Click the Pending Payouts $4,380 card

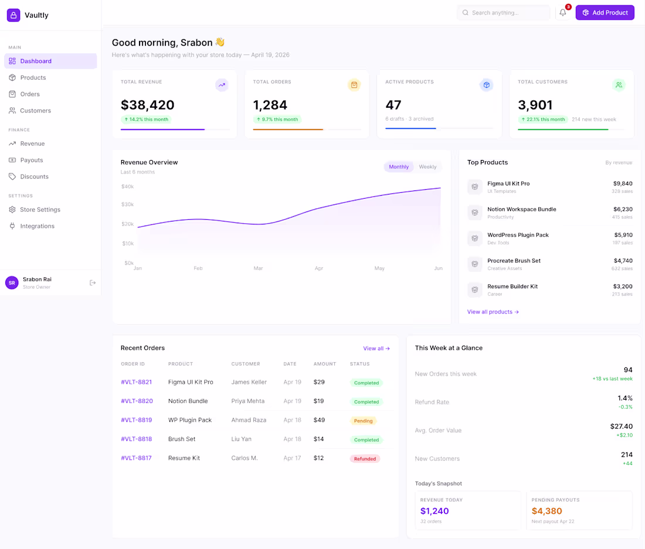[579, 510]
